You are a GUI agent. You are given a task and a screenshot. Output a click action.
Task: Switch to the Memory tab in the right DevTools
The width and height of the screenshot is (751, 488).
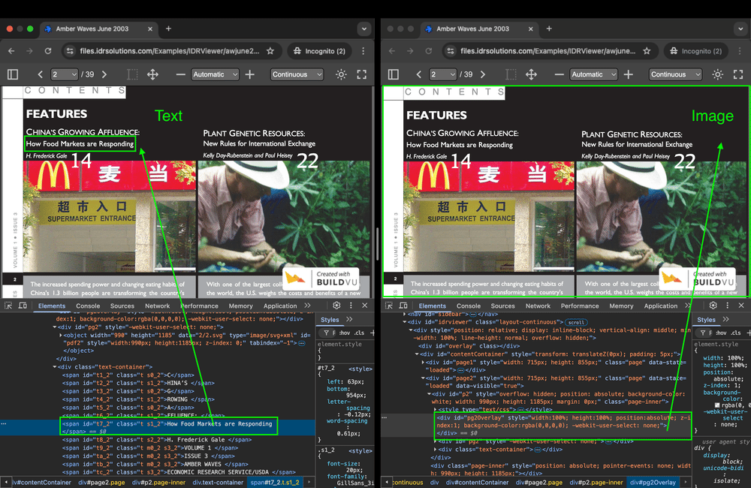pos(621,306)
